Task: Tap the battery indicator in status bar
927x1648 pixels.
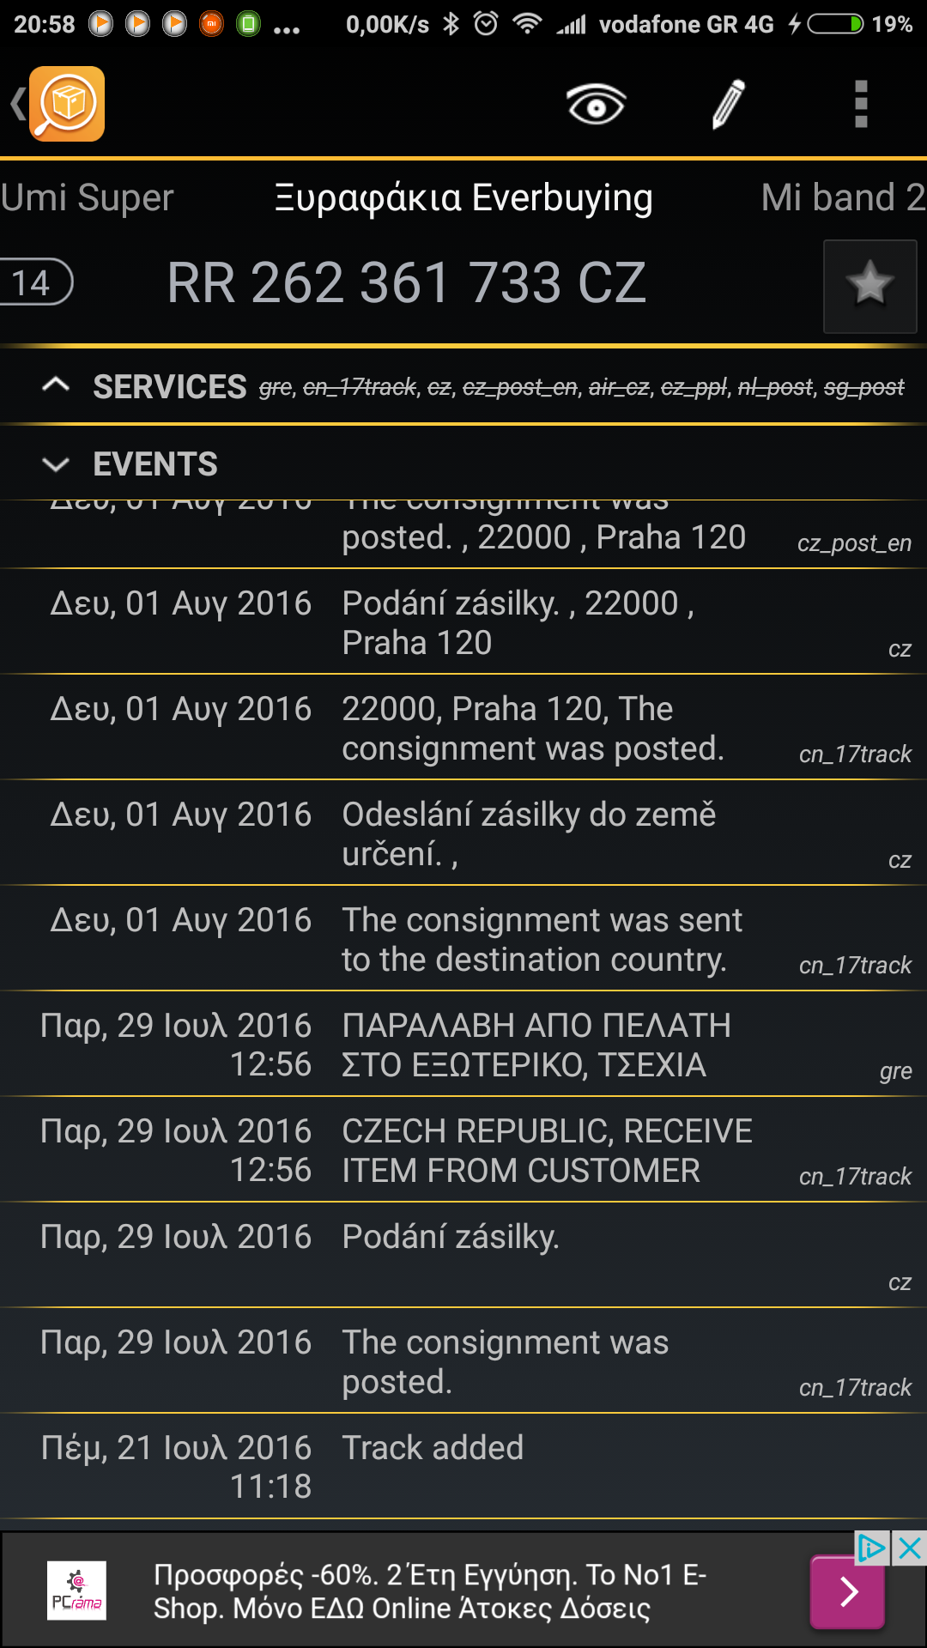Action: click(835, 24)
